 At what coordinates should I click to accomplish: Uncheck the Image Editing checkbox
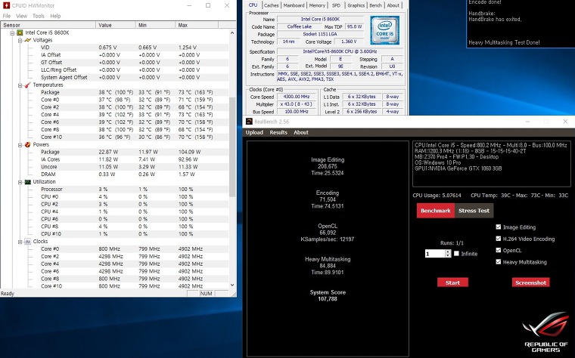tap(498, 227)
